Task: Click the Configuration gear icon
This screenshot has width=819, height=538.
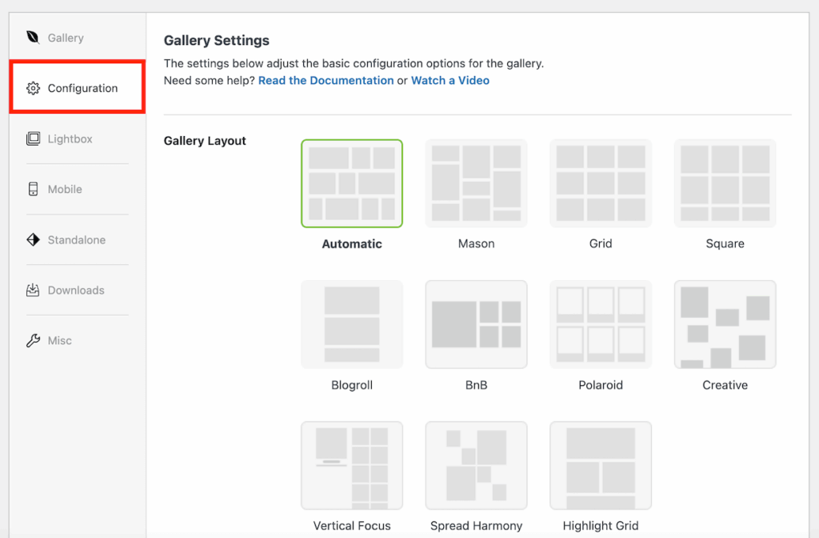Action: coord(33,87)
